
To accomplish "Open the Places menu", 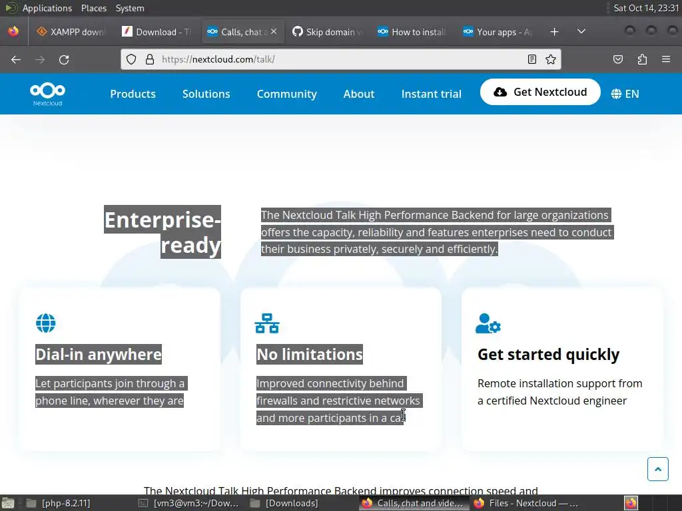I will click(x=93, y=8).
